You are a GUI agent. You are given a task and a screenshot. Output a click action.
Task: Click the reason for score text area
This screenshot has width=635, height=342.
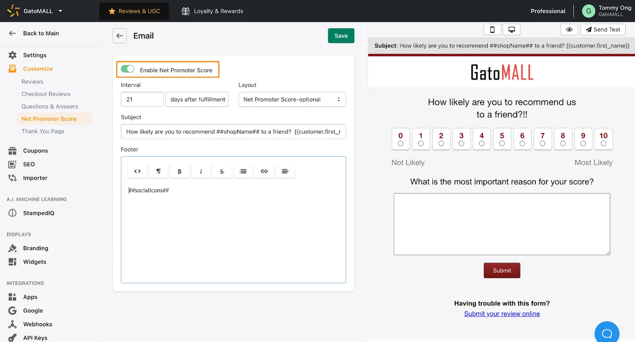click(x=502, y=224)
